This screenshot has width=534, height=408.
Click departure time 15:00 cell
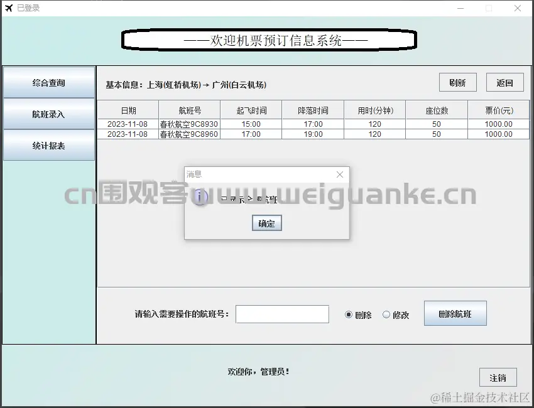coord(251,124)
